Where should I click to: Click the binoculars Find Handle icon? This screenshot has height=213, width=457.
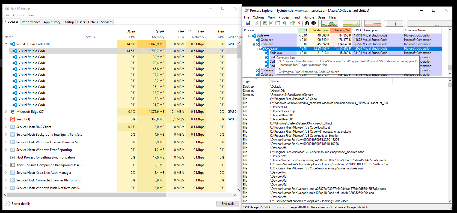click(x=307, y=23)
